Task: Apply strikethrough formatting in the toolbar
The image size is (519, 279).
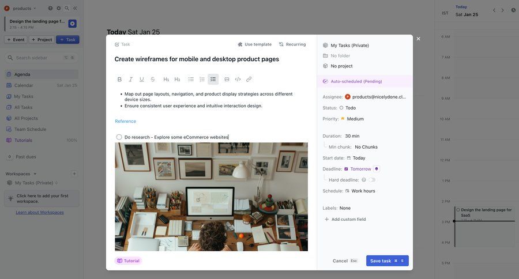Action: tap(153, 79)
